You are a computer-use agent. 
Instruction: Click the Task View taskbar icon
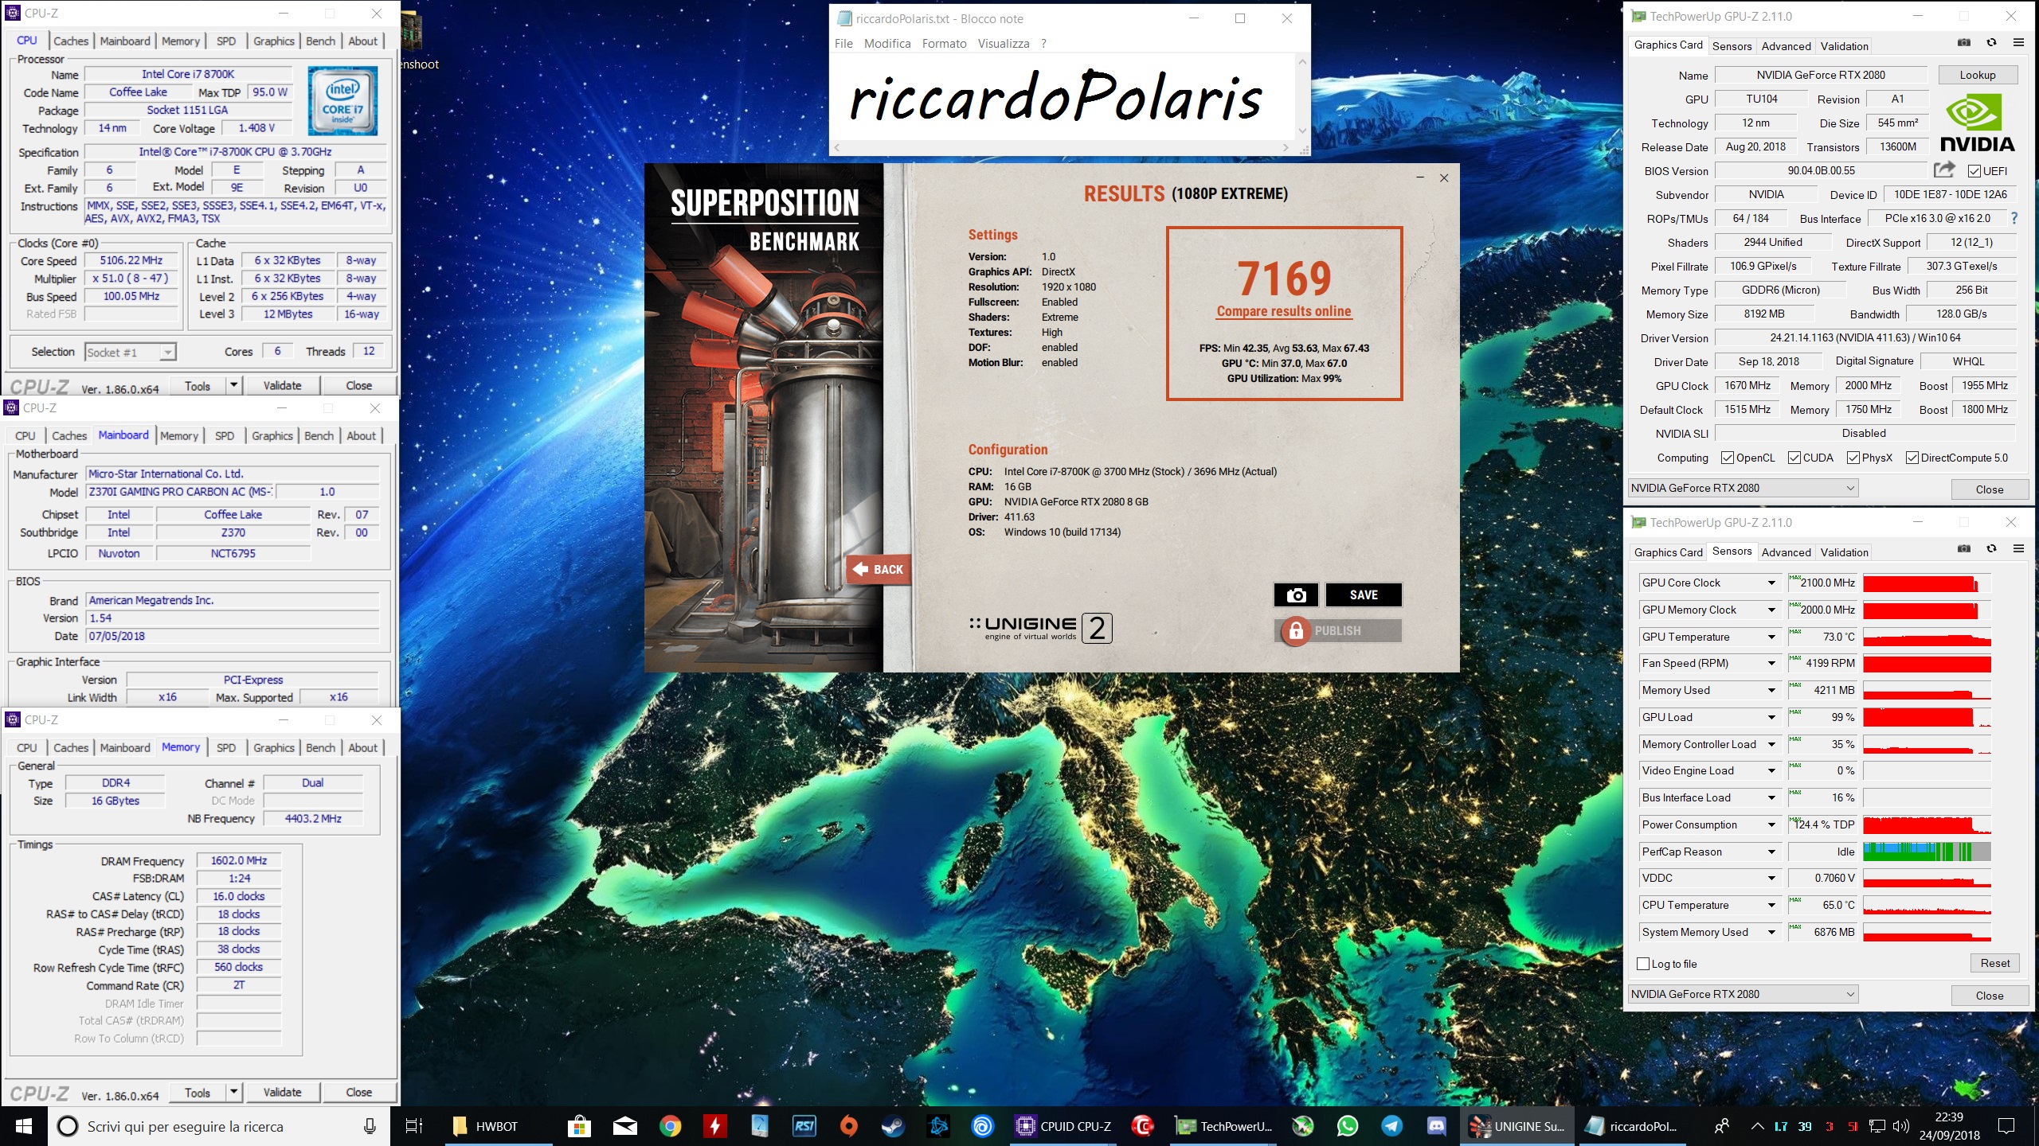(414, 1126)
